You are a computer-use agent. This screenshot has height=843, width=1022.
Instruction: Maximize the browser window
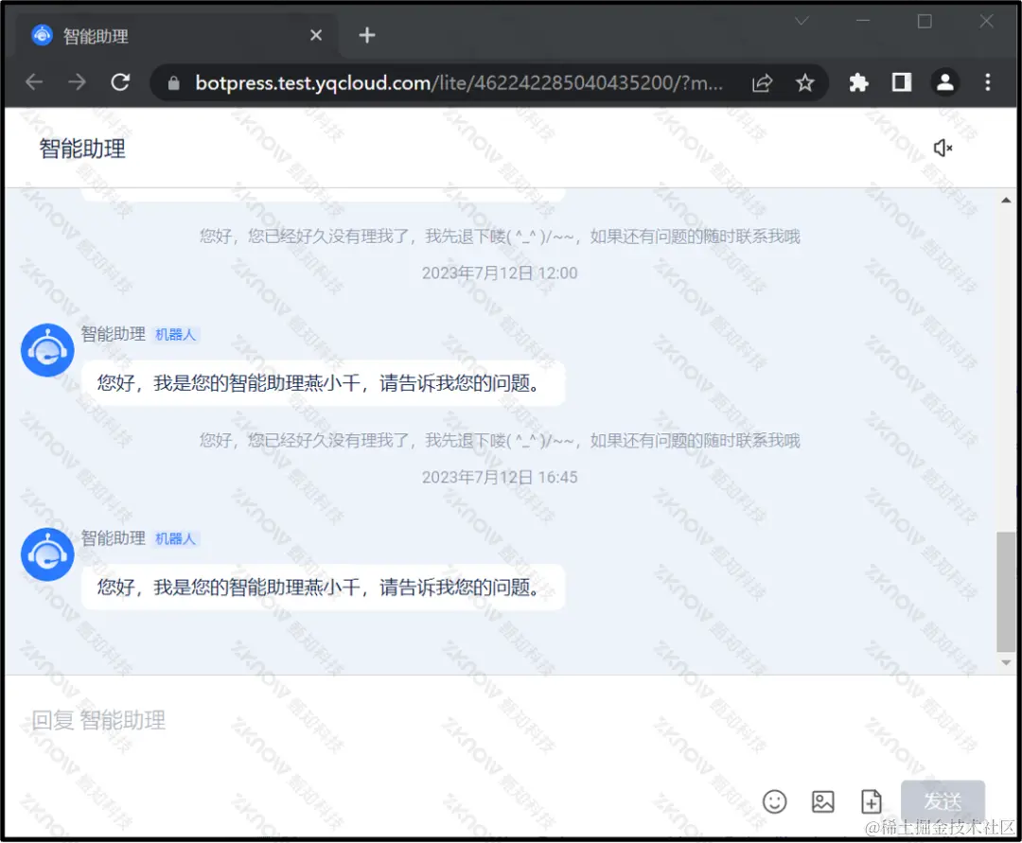pos(925,22)
